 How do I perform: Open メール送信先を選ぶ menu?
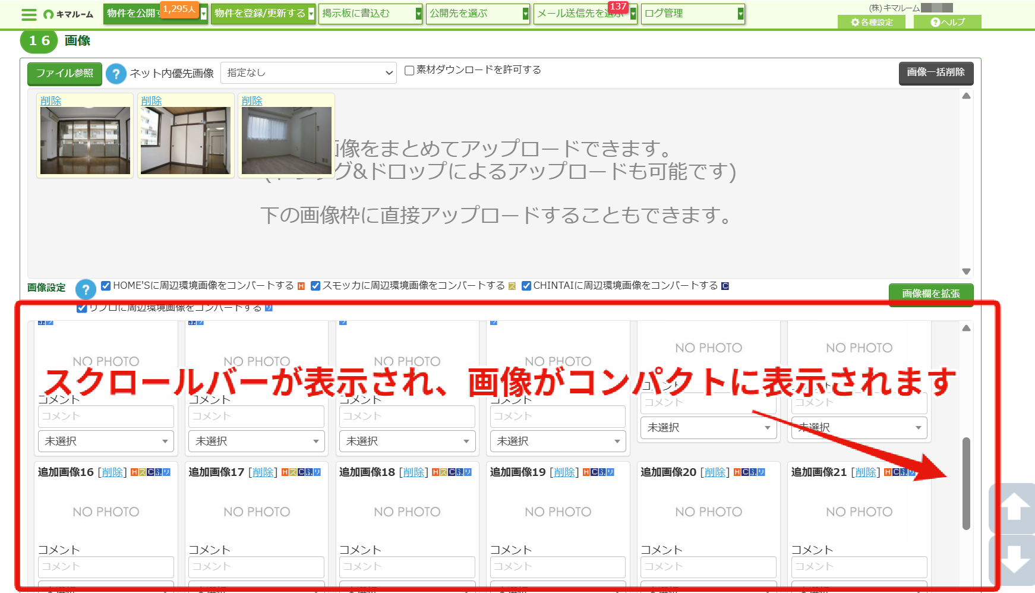(x=585, y=14)
